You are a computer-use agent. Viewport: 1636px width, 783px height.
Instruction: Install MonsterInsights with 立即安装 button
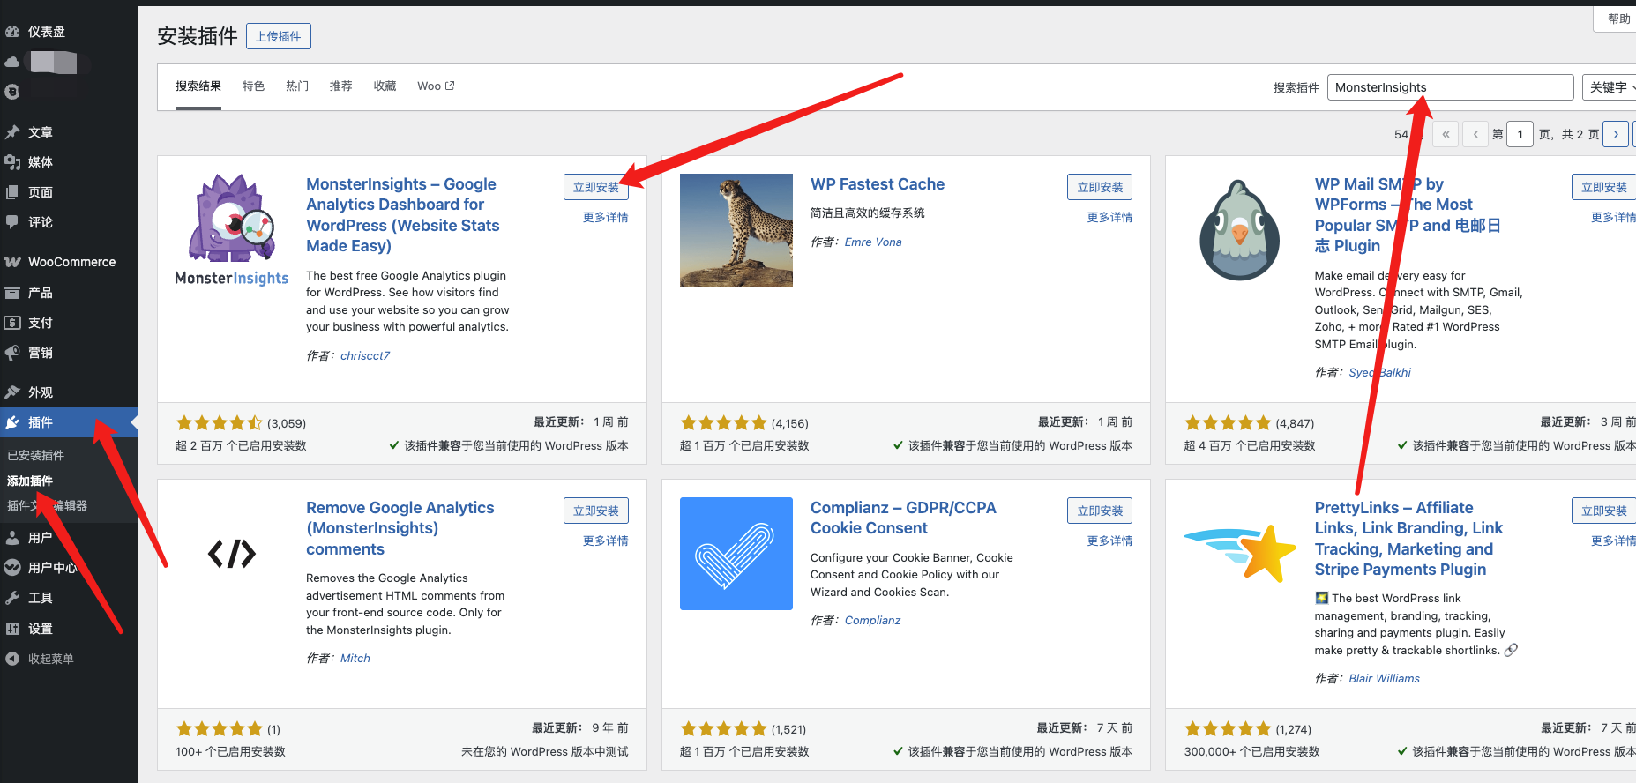(x=596, y=187)
